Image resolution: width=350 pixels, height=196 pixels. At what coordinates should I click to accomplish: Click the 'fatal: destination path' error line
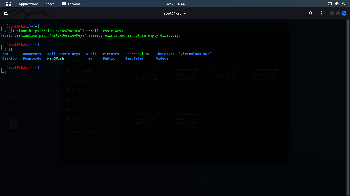point(90,35)
